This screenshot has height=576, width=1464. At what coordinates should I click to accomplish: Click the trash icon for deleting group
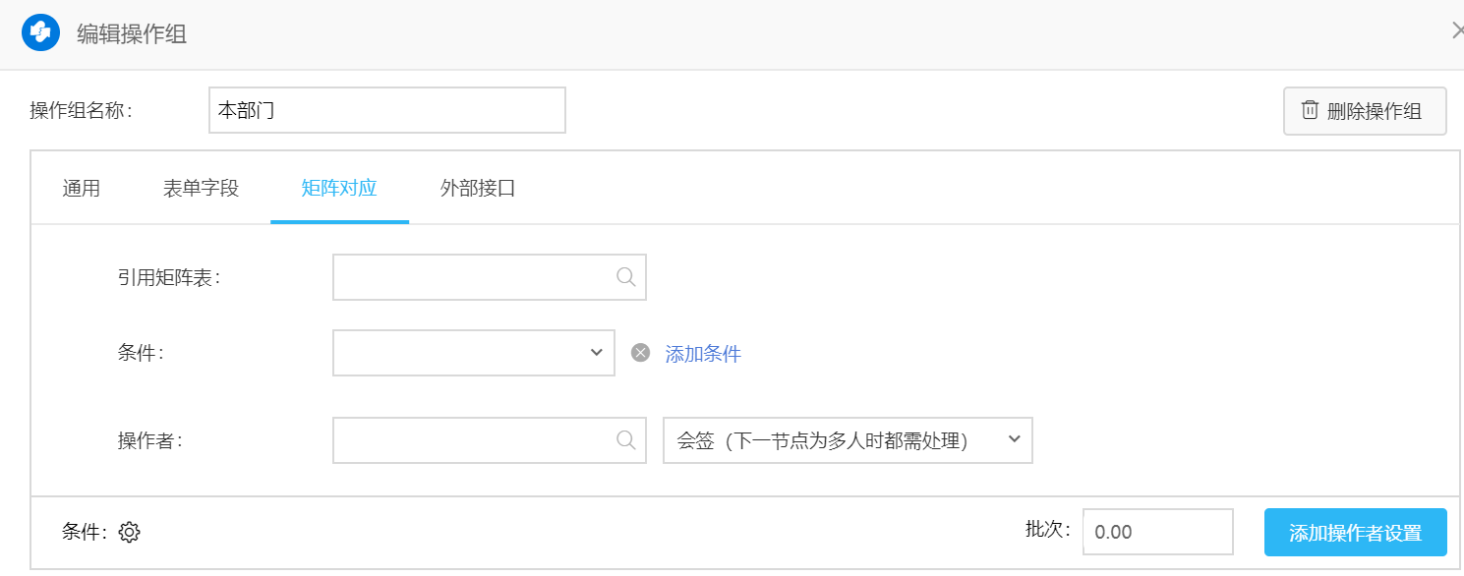1310,110
